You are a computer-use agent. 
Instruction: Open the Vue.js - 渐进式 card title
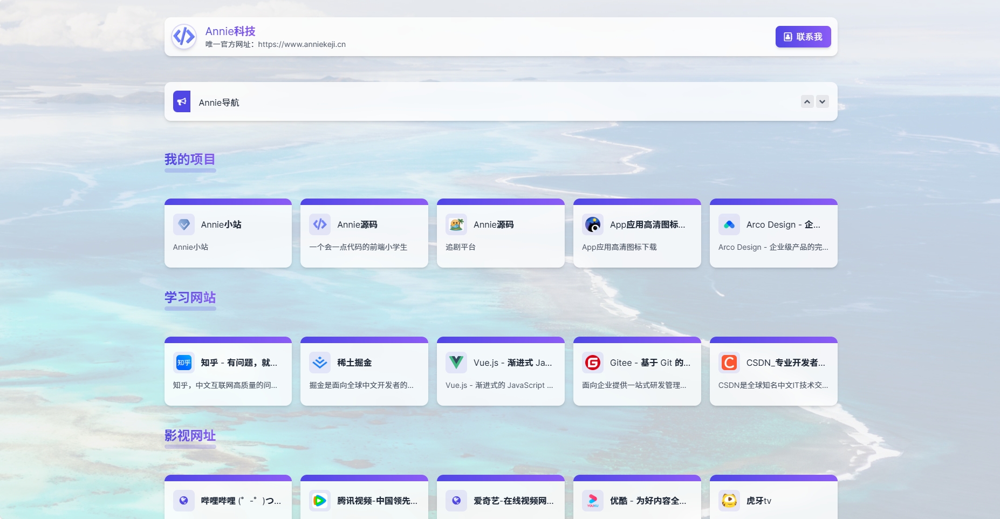(x=513, y=363)
